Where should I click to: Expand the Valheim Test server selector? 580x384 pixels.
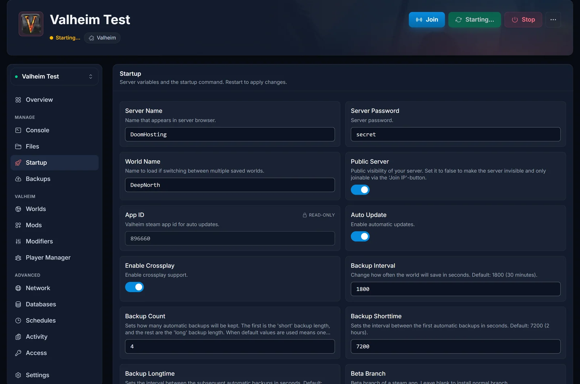coord(54,77)
